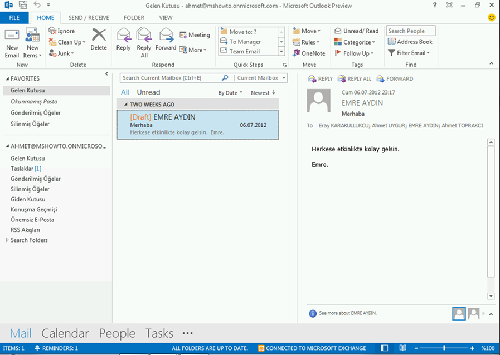Image resolution: width=500 pixels, height=355 pixels.
Task: Switch to Calendar view
Action: [x=65, y=333]
